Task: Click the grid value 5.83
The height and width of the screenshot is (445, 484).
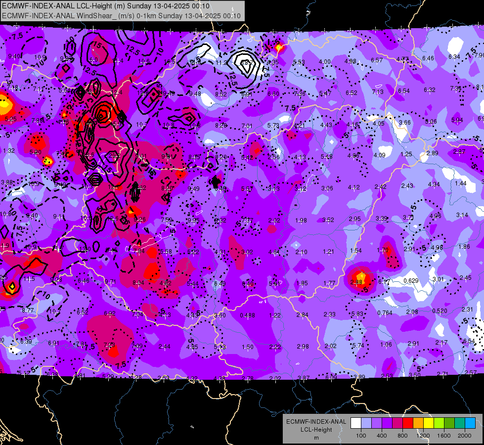Action: (357, 314)
